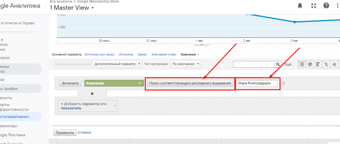340x144 pixels.
Task: Click the 2 авг. axis label
Action: 247,41
